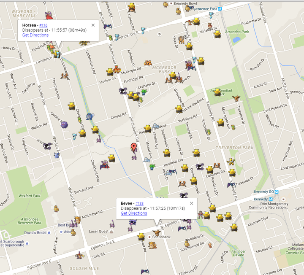Select the Pidgey icon beside Wexford Park
The image size is (304, 275).
coord(56,209)
